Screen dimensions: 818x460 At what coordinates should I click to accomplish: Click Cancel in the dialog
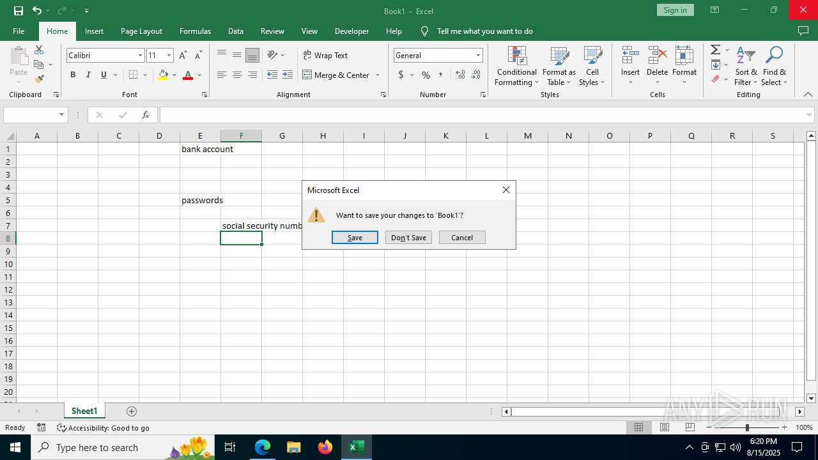click(462, 238)
